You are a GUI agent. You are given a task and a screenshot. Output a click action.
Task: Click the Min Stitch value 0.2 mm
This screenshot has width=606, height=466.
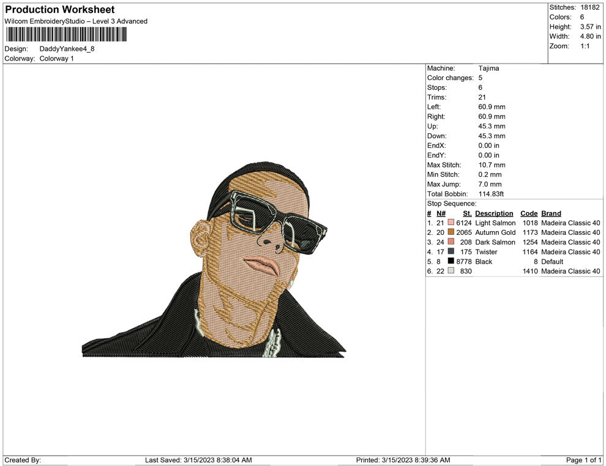[x=490, y=174]
